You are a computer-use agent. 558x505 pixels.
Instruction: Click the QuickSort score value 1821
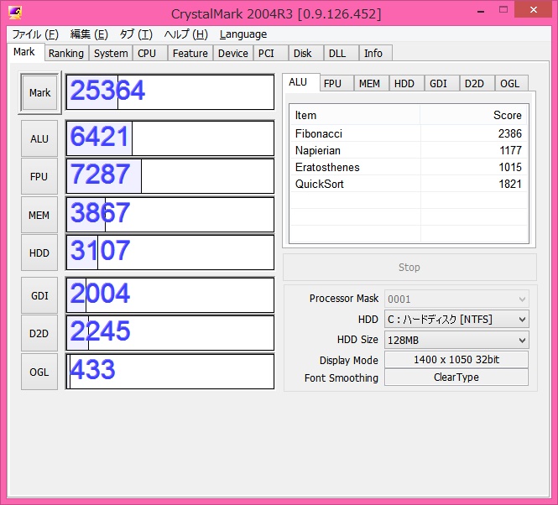(509, 184)
